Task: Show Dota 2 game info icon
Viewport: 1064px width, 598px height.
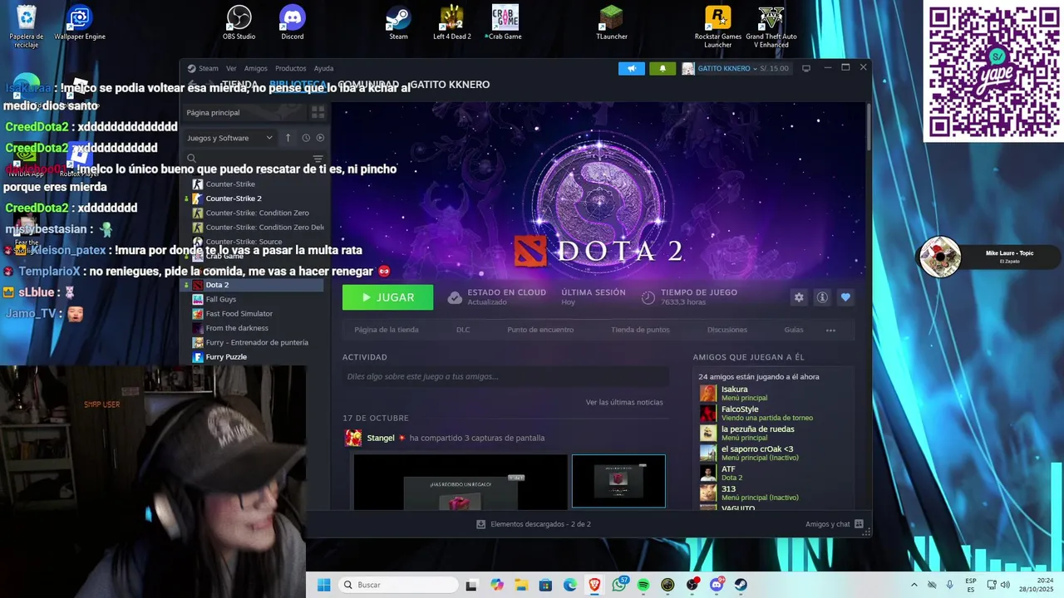Action: coord(822,297)
